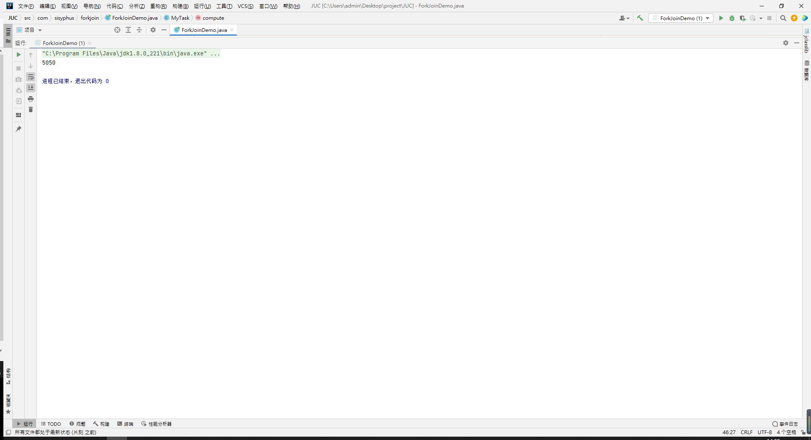Open the user account dropdown icon
811x440 pixels.
click(624, 18)
